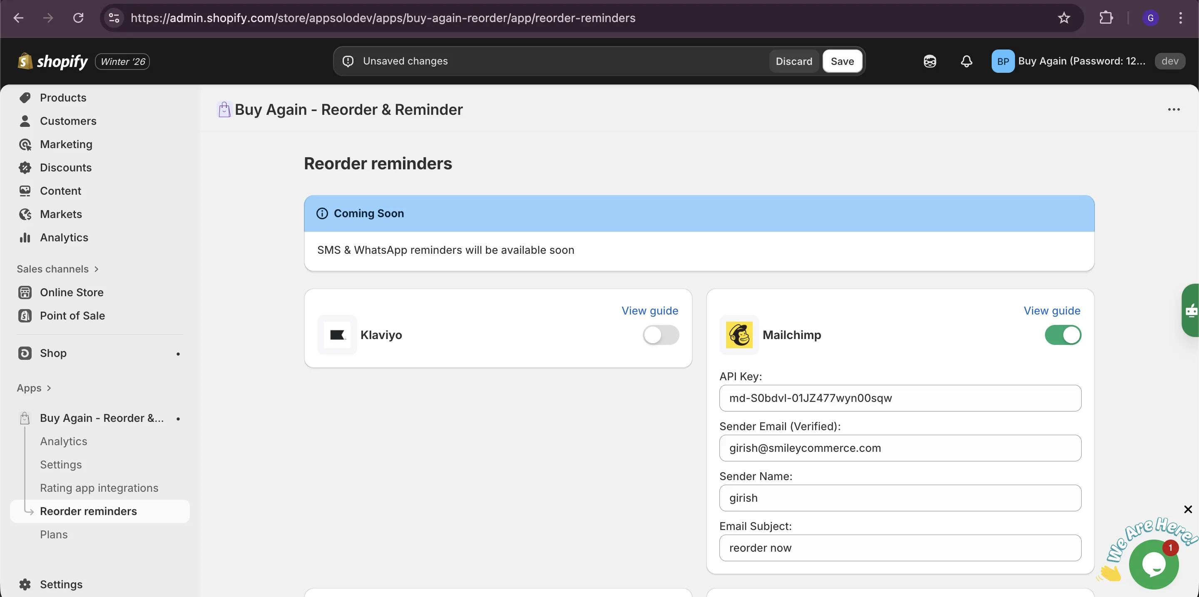Open the Chrome three-dot menu
The width and height of the screenshot is (1199, 597).
(1180, 18)
